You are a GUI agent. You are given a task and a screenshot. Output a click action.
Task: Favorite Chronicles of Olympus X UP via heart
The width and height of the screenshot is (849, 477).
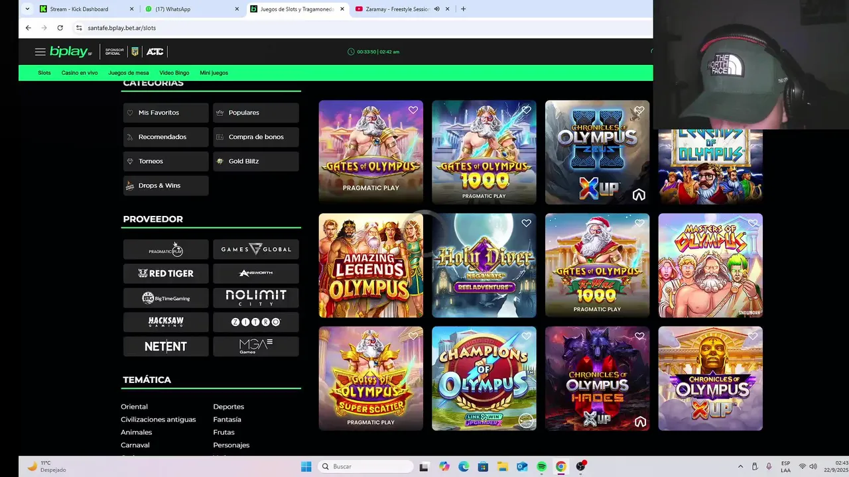pos(753,337)
